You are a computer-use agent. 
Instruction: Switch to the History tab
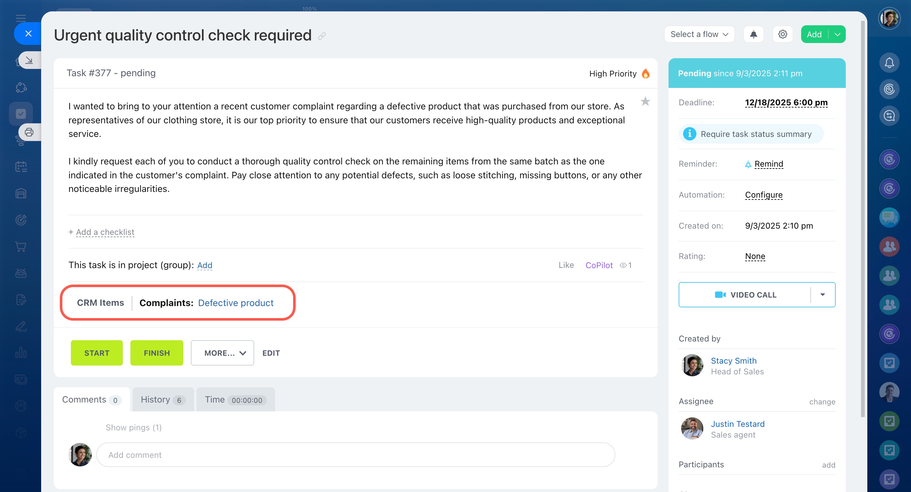[162, 399]
